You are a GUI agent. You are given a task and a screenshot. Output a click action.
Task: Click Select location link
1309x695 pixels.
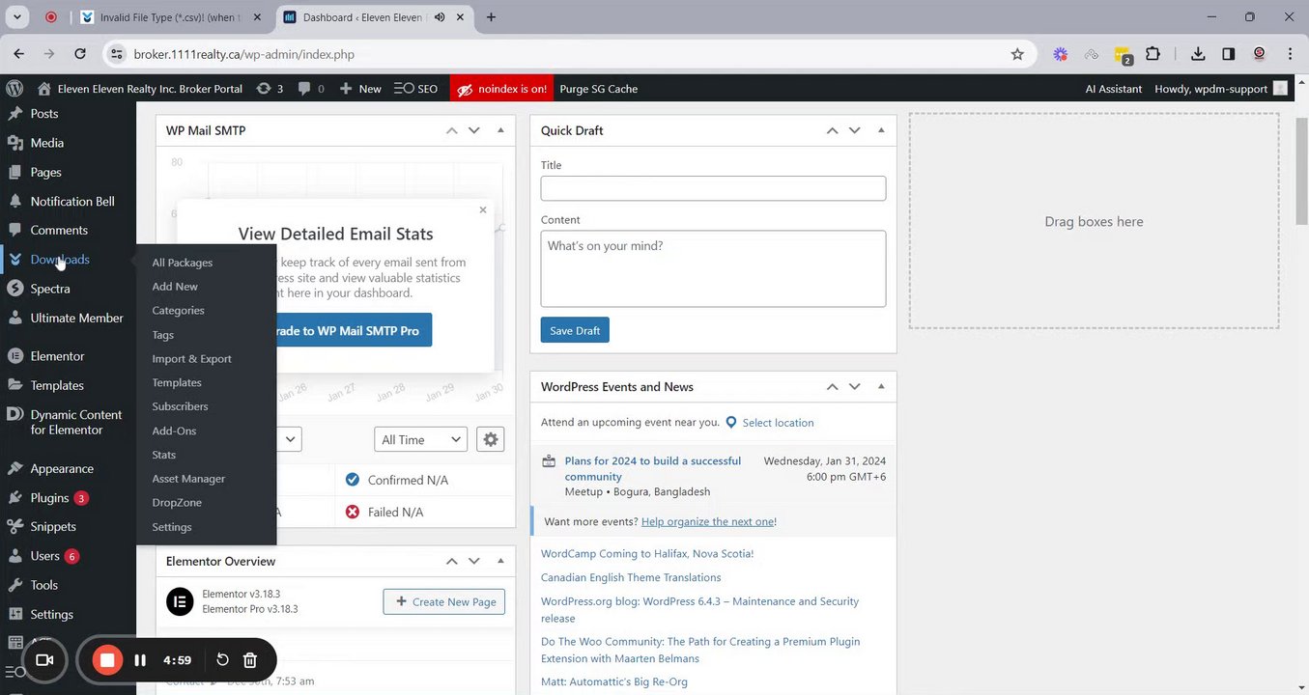pos(778,423)
